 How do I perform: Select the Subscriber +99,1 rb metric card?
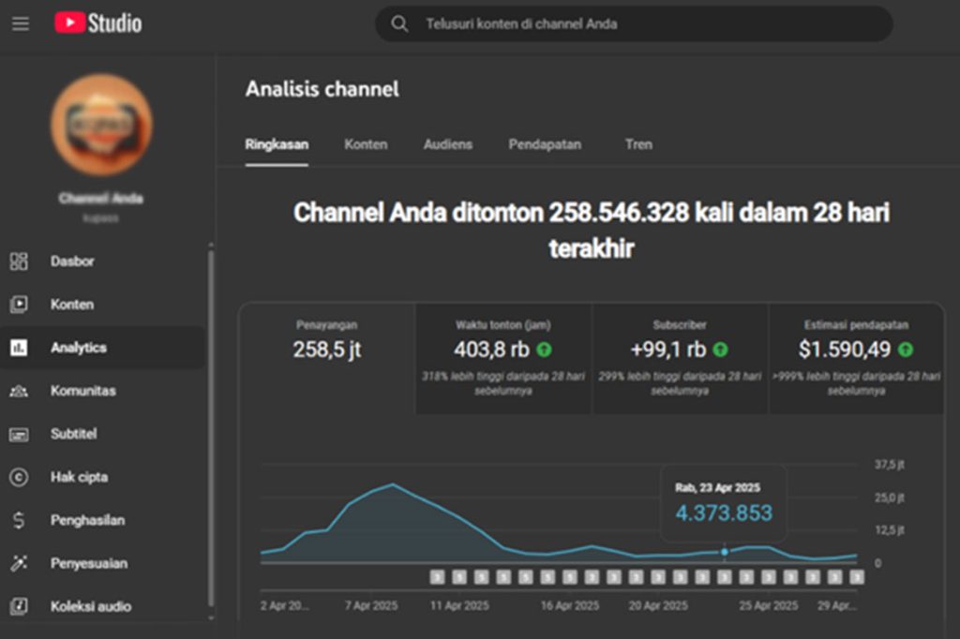(680, 359)
